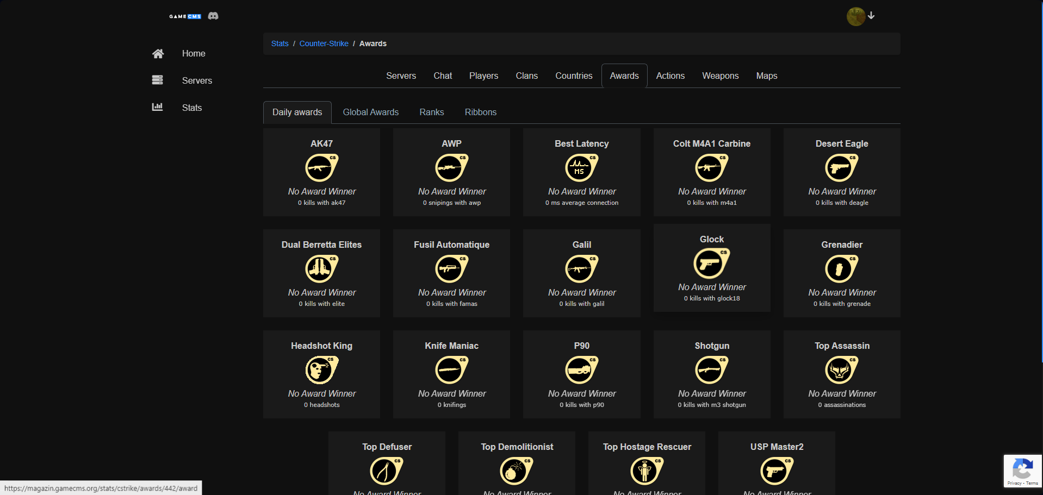This screenshot has width=1043, height=495.
Task: Click the Desert Eagle badge icon
Action: pos(841,167)
